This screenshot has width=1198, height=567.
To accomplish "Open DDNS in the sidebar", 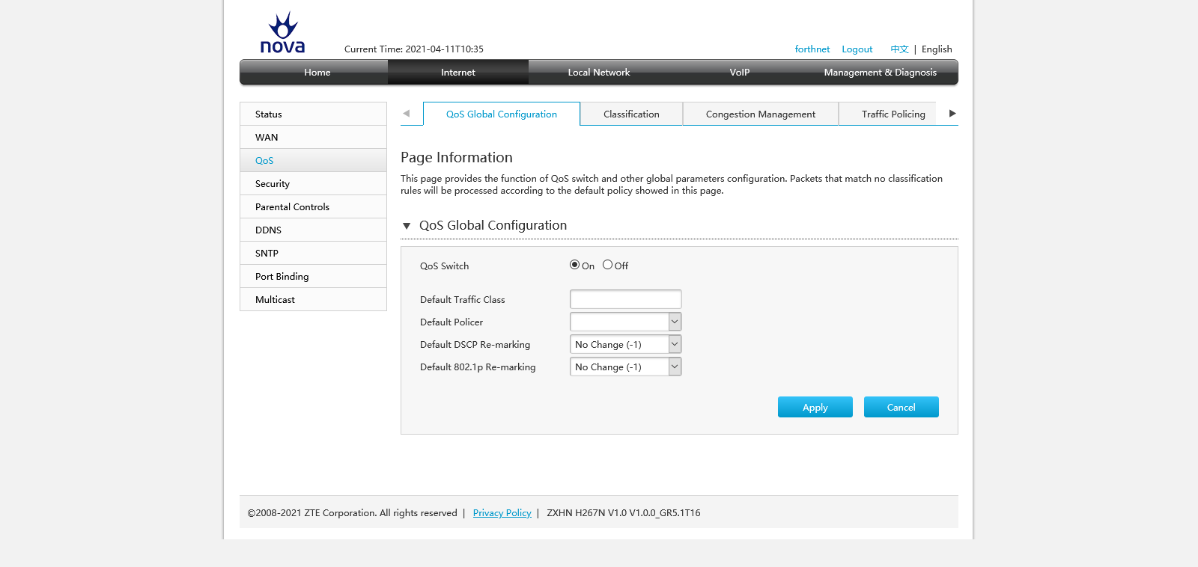I will (313, 230).
